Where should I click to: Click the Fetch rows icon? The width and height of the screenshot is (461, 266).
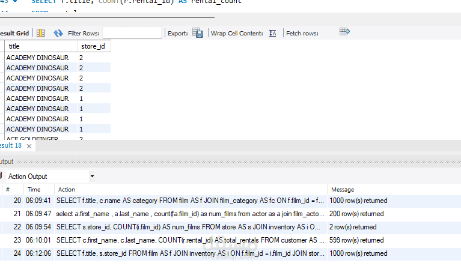[x=344, y=31]
